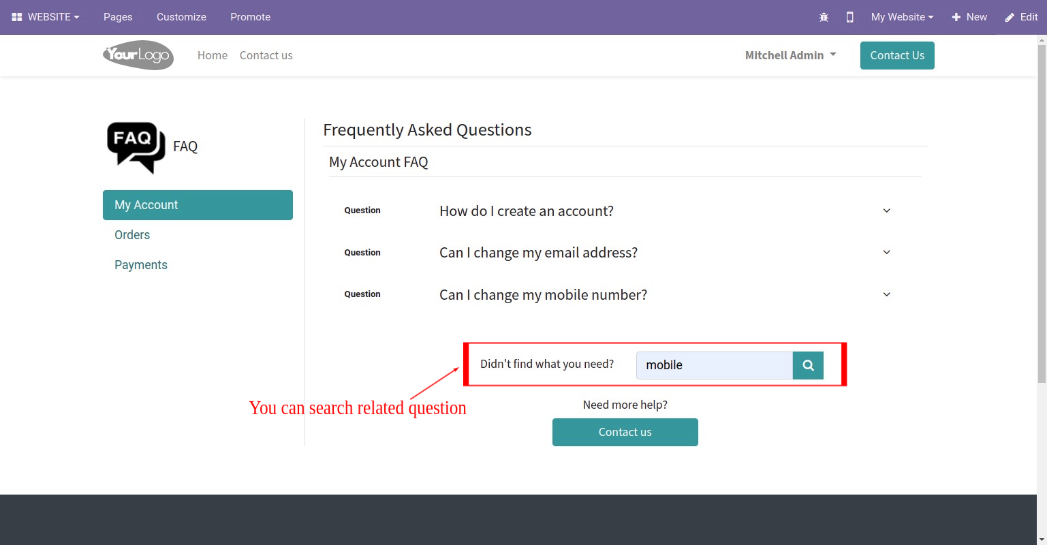Focus the search field containing 'mobile'
This screenshot has width=1047, height=545.
tap(715, 365)
